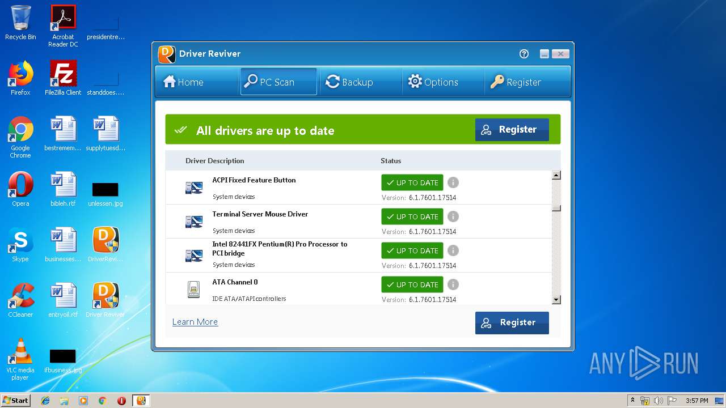Show info for ACPI Fixed Feature Button
This screenshot has height=408, width=726.
(453, 182)
